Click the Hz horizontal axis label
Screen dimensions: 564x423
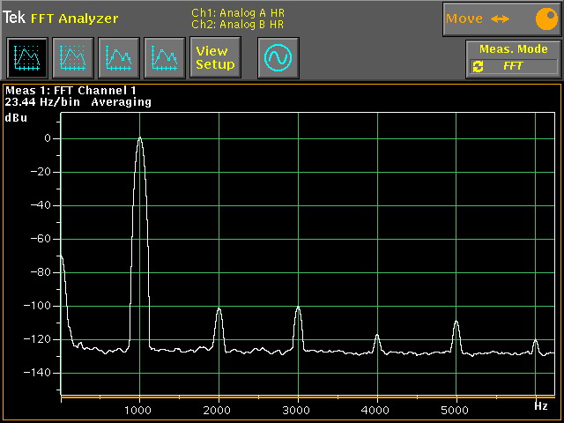tap(540, 406)
